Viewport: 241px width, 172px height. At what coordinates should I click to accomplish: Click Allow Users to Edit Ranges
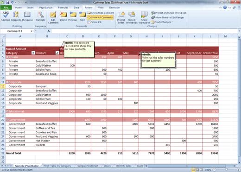(x=168, y=18)
